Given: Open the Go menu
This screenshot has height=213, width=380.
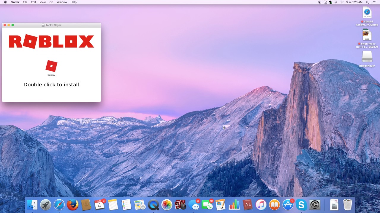Looking at the screenshot, I should [51, 2].
